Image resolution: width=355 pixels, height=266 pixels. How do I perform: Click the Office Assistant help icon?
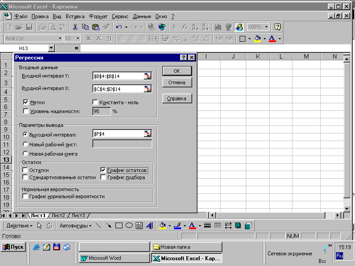point(278,27)
